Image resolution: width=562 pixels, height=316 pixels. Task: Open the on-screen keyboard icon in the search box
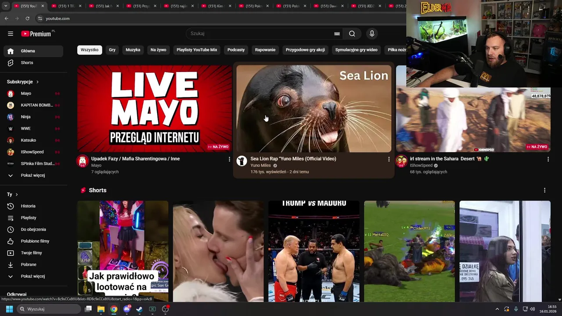[337, 34]
